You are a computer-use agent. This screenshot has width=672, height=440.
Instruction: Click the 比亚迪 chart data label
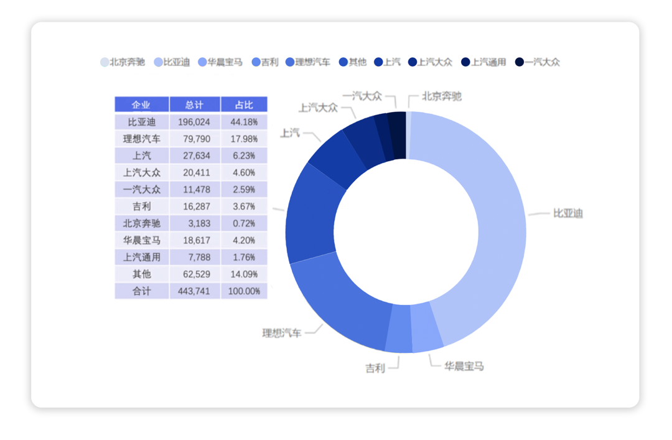point(568,213)
